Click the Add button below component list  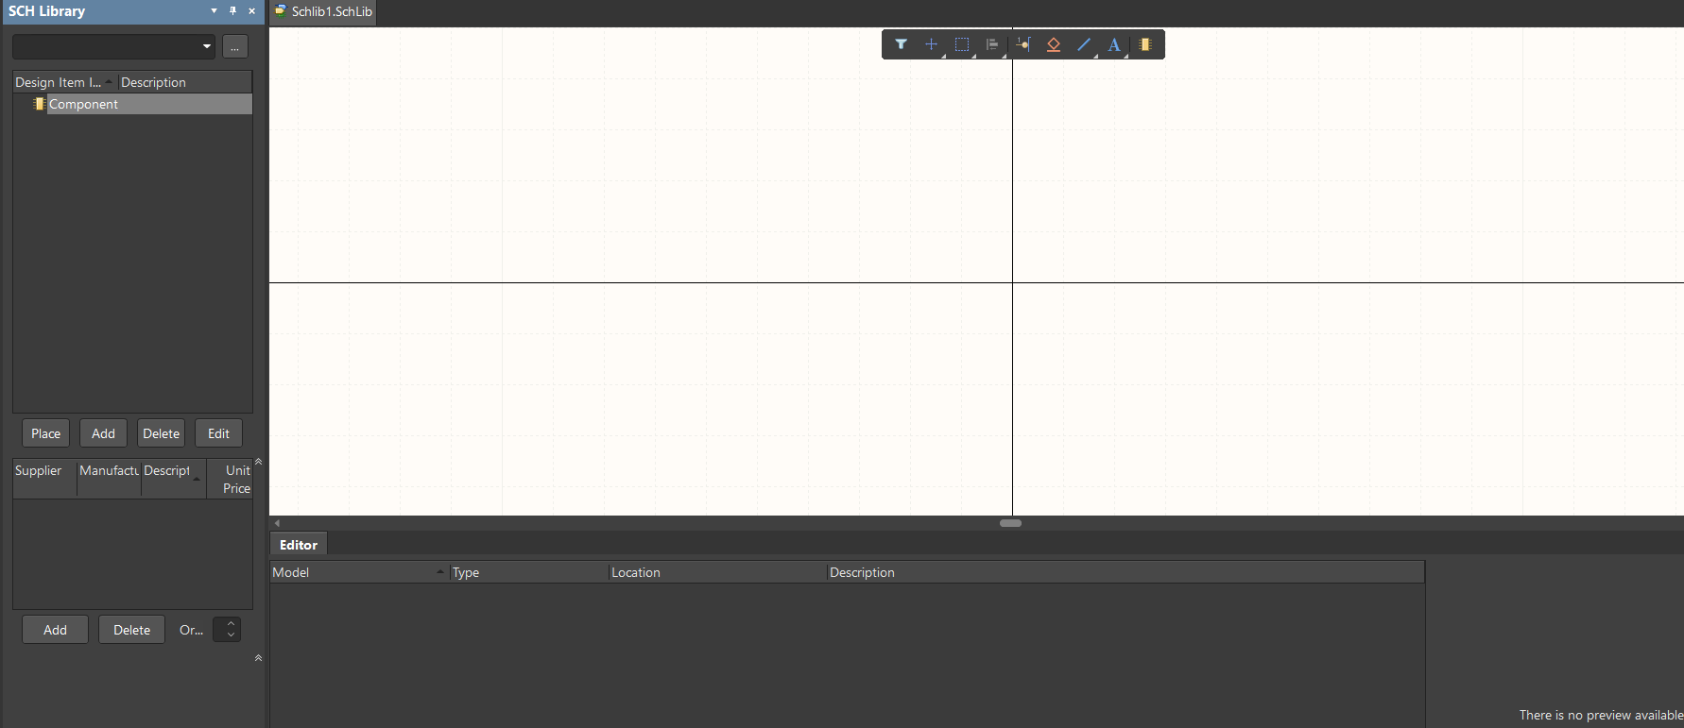coord(103,433)
